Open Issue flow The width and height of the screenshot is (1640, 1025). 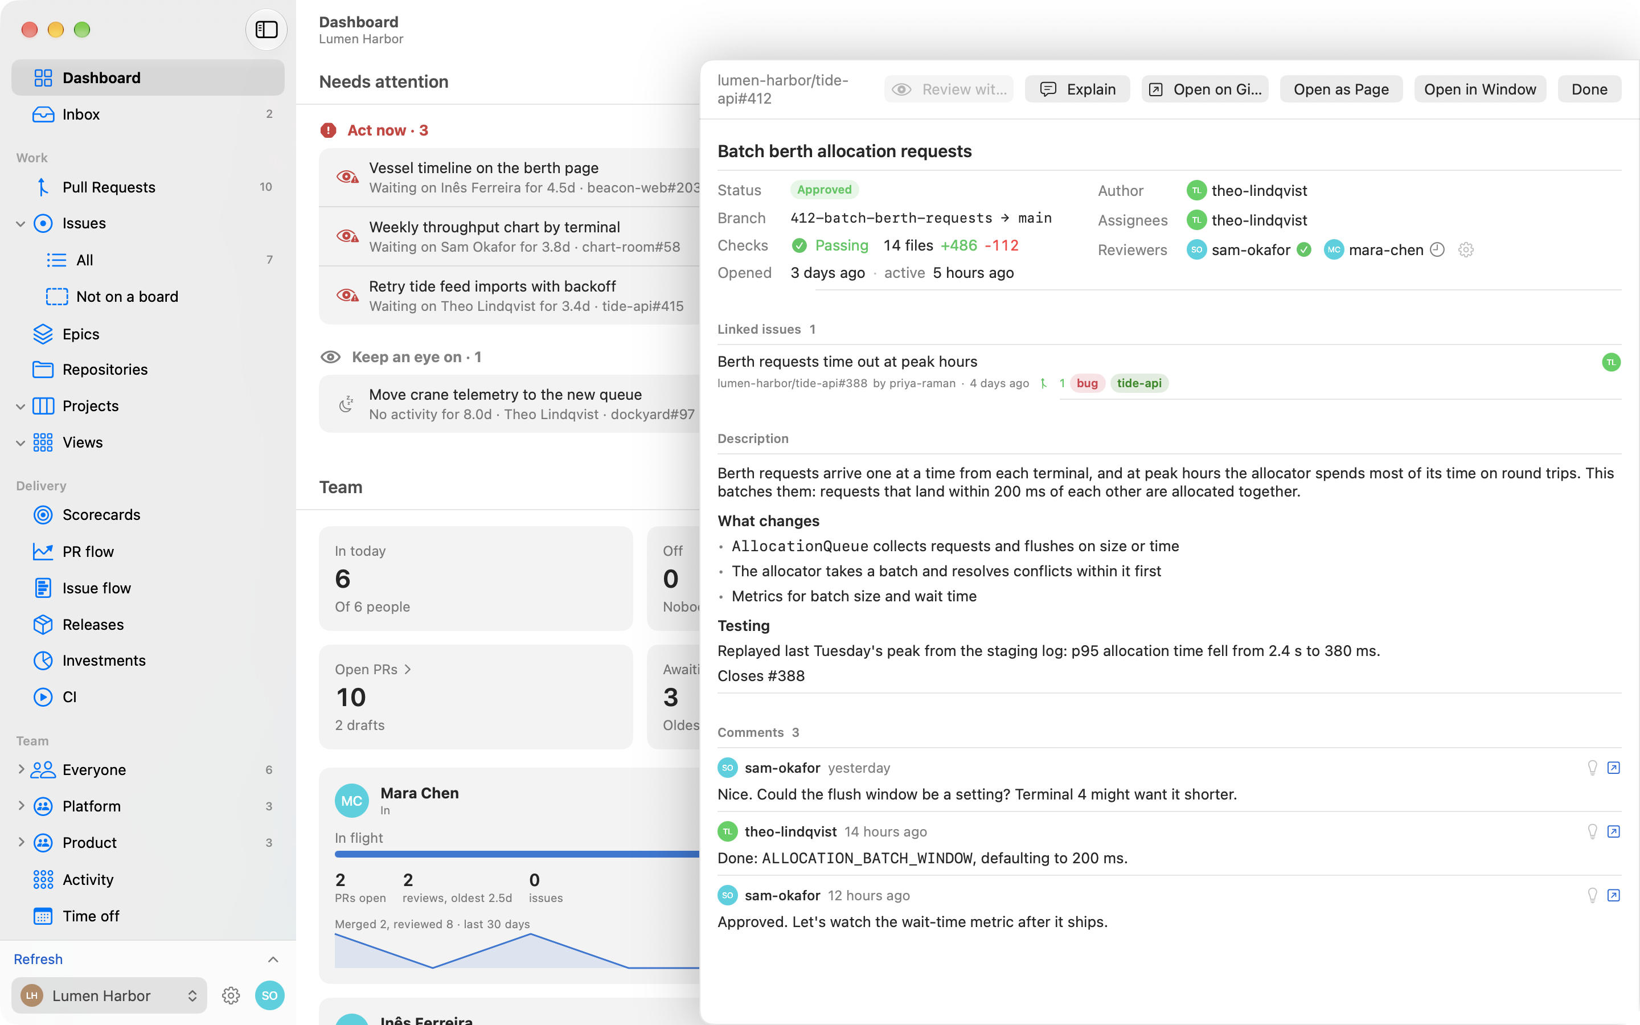(147, 588)
